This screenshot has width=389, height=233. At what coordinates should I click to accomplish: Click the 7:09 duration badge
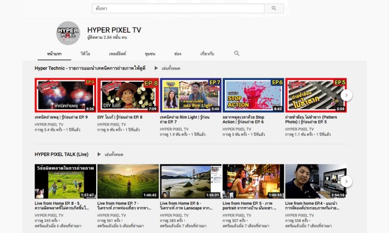tap(153, 109)
